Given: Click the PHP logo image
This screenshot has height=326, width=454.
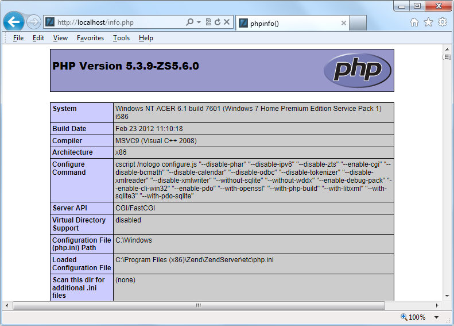Looking at the screenshot, I should click(358, 70).
